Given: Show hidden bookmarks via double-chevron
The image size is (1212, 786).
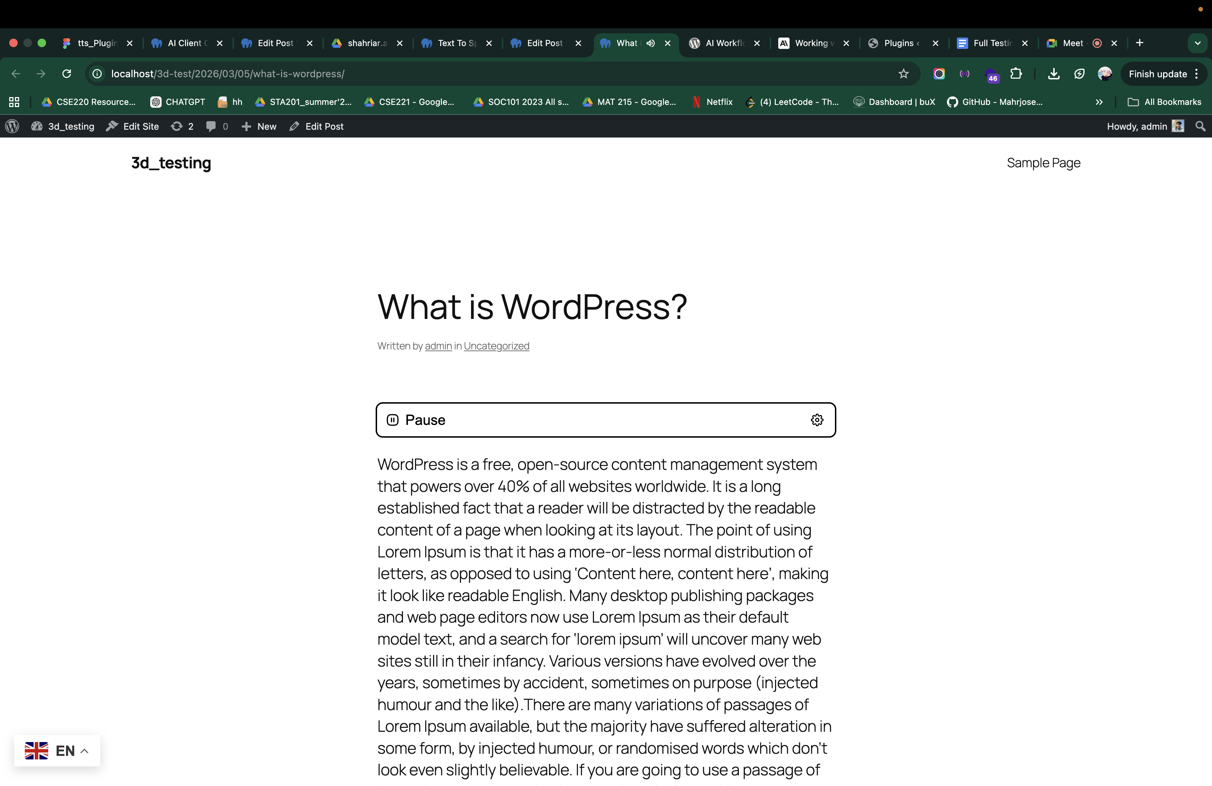Looking at the screenshot, I should [x=1099, y=102].
